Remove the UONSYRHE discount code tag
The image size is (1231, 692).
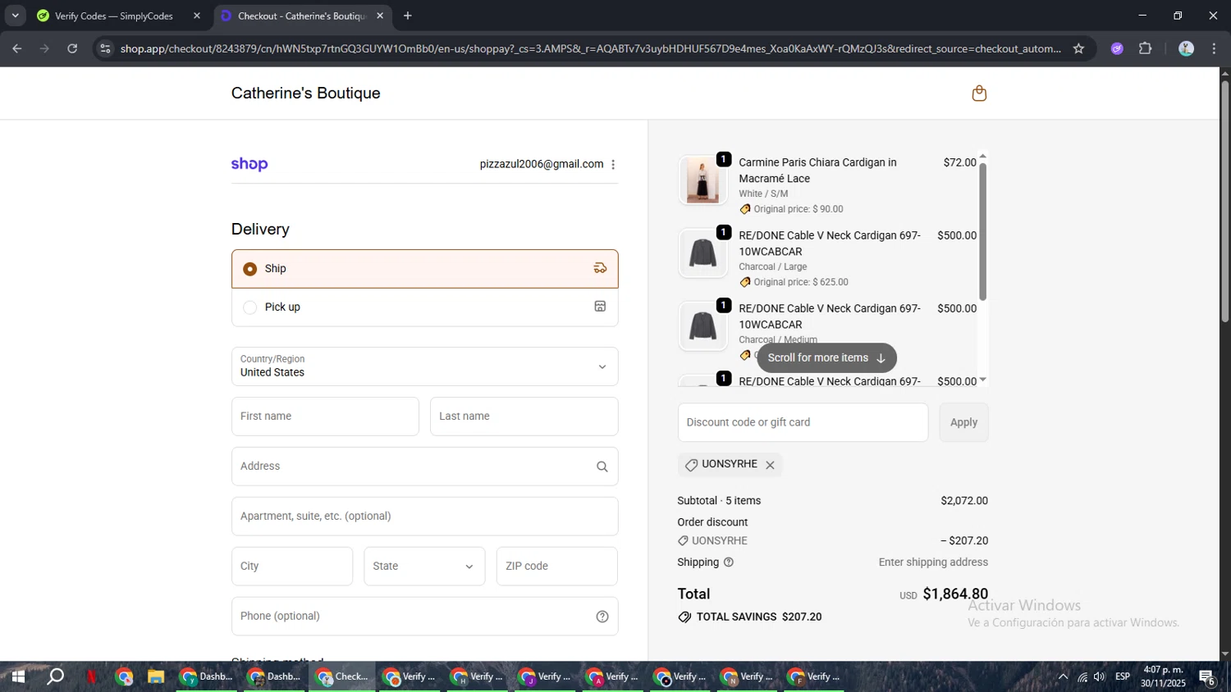point(770,465)
